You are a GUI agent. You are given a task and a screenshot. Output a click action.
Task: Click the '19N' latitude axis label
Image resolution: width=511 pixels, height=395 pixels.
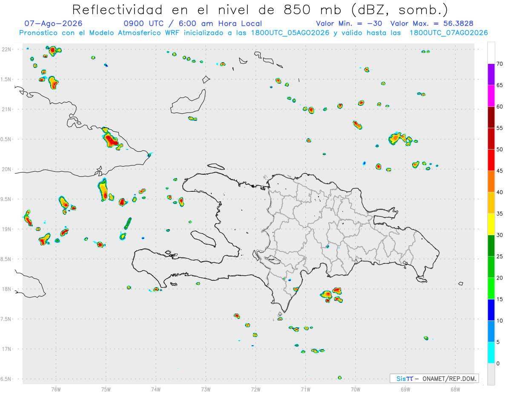[x=7, y=229]
